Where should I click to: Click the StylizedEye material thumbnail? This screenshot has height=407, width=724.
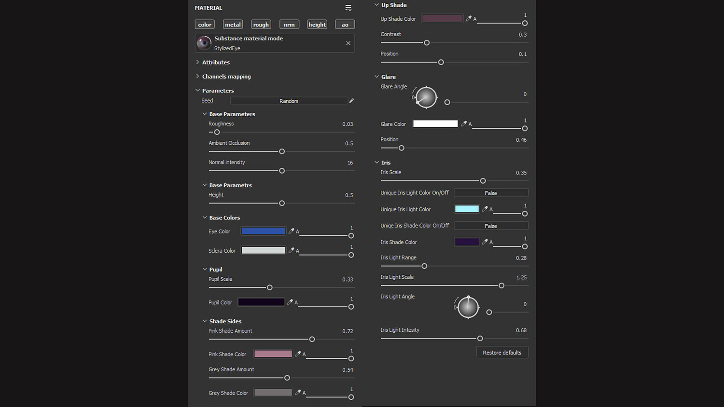click(204, 43)
